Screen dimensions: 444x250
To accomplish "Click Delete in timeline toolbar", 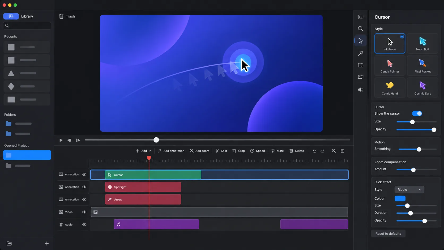I will (297, 151).
